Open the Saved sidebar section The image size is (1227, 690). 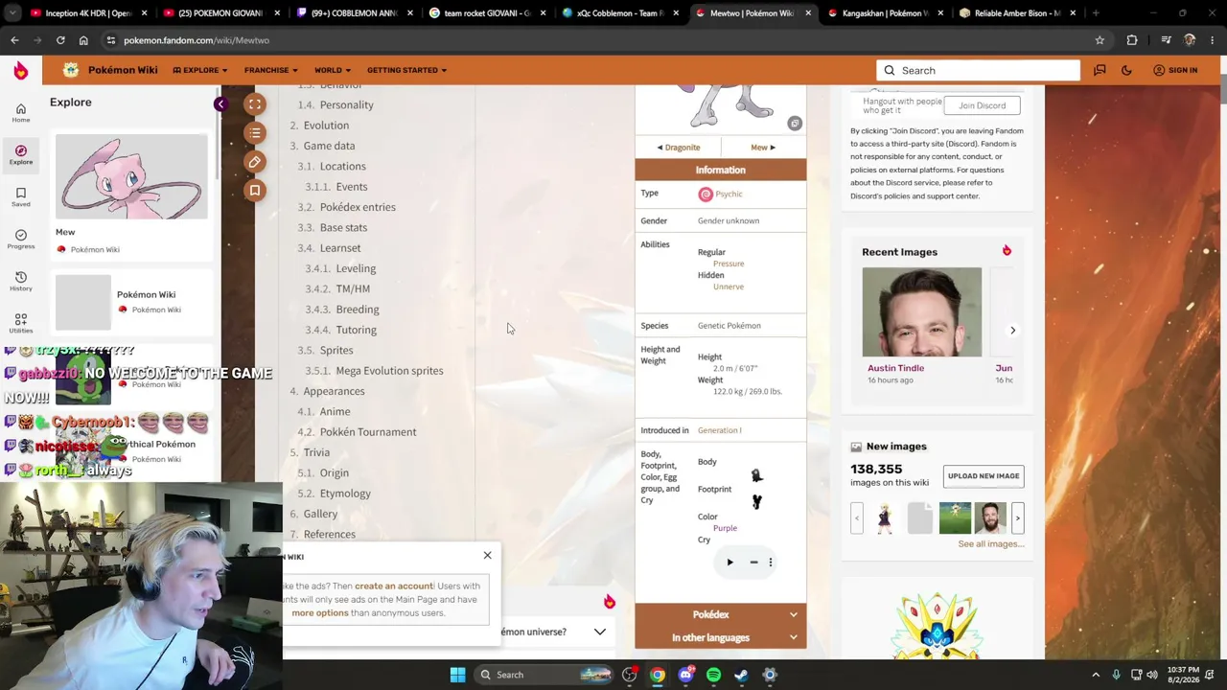tap(20, 197)
